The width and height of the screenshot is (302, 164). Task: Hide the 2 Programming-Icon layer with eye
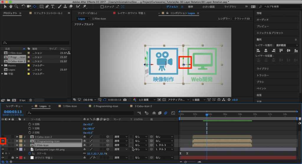coord(3,141)
